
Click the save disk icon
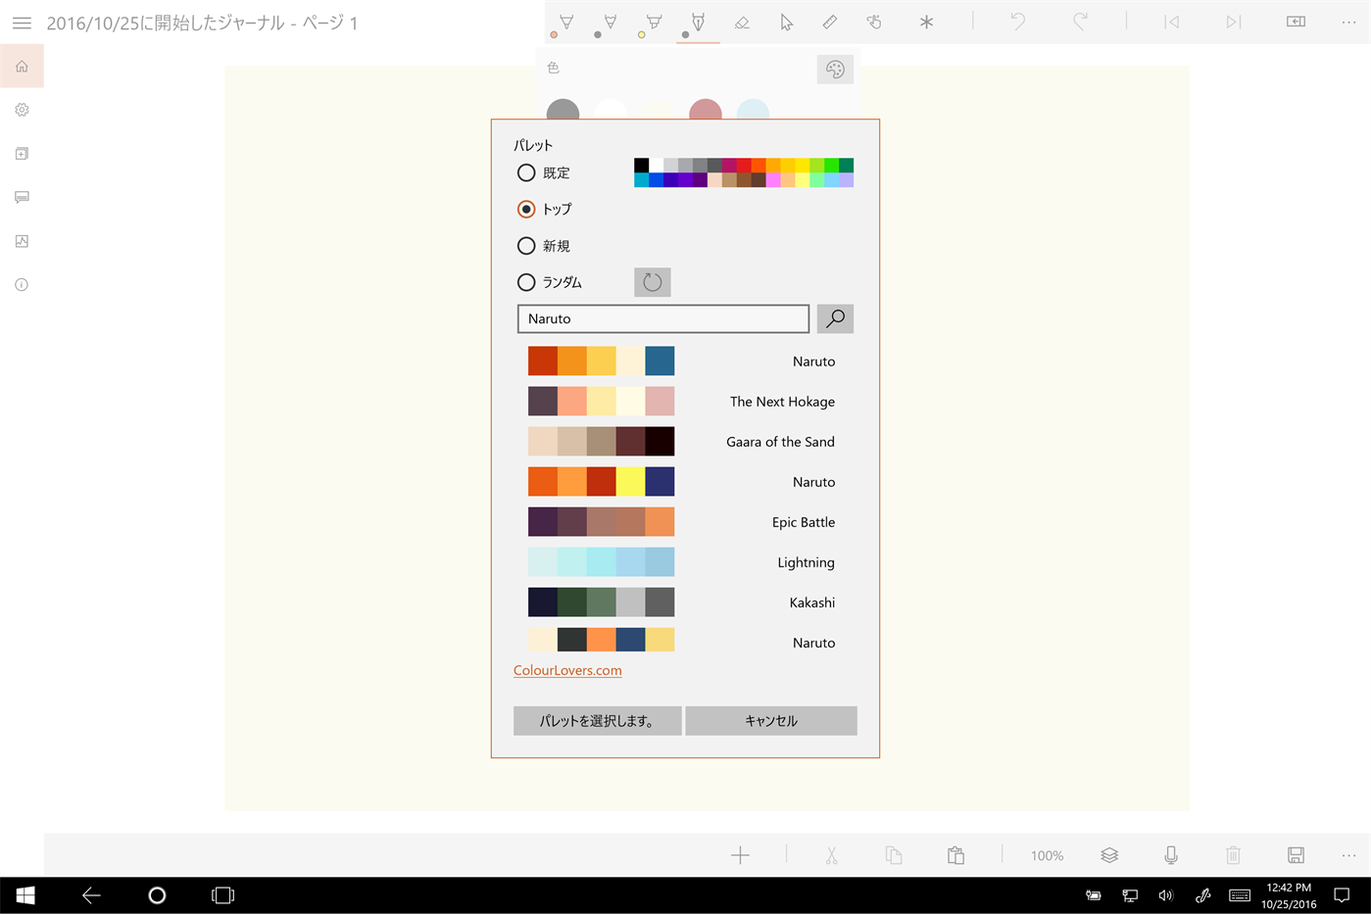click(x=1296, y=855)
